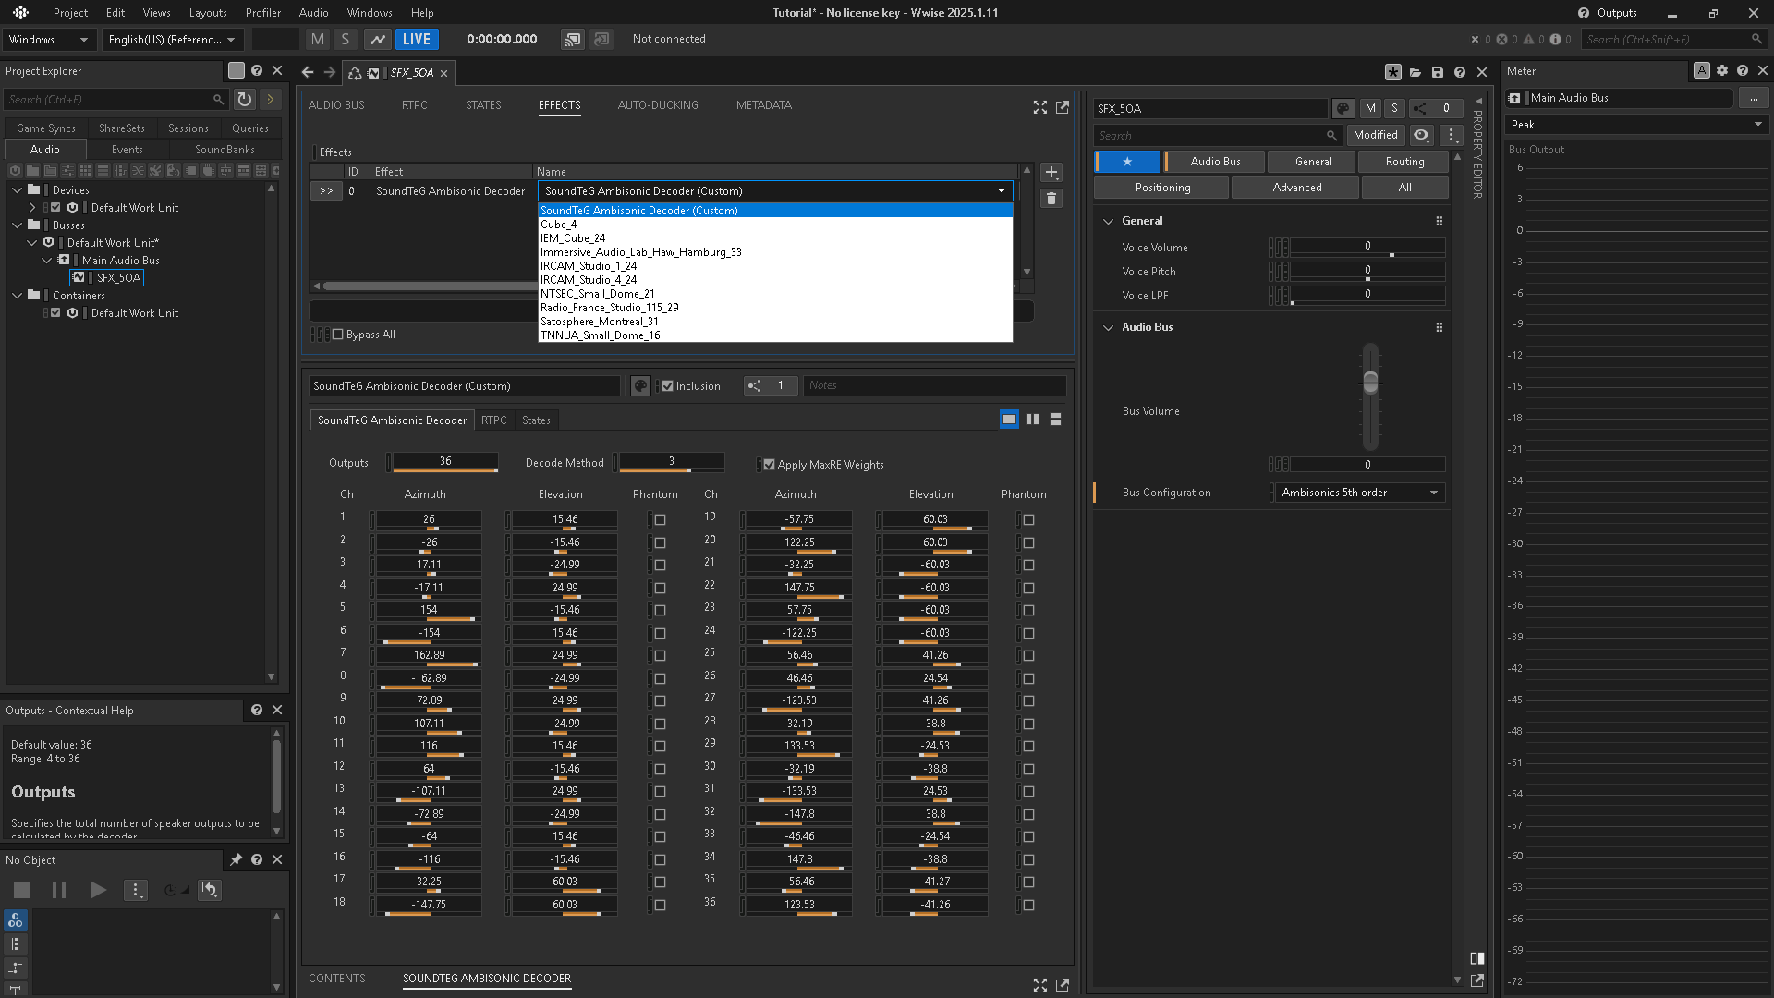
Task: Click the Reset all transport icon
Action: tap(210, 890)
